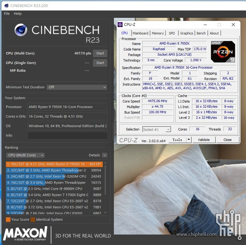Screen dimensions: 246x245
Task: Open the Help menu in Cinebench
Action: (18, 14)
